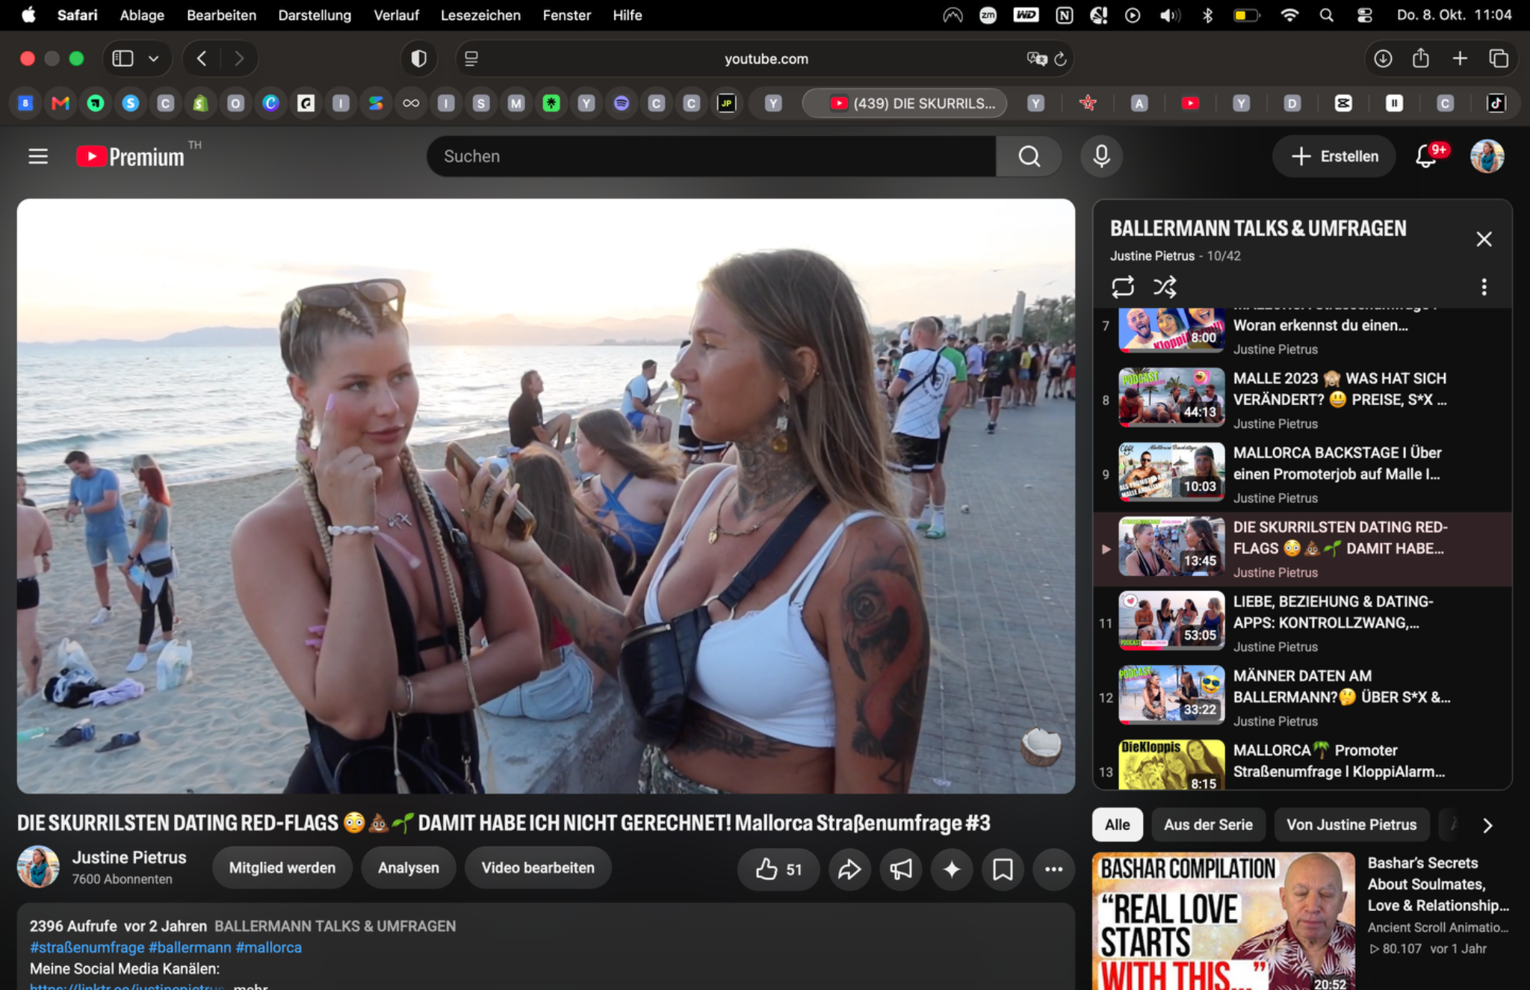The height and width of the screenshot is (990, 1530).
Task: Open Analysen for the video
Action: coord(408,868)
